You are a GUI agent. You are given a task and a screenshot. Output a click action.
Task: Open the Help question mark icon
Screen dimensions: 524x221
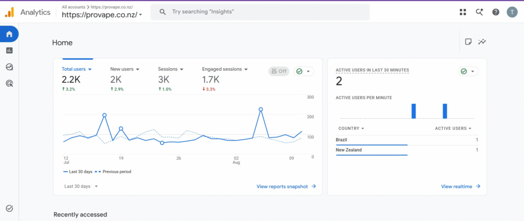[495, 12]
